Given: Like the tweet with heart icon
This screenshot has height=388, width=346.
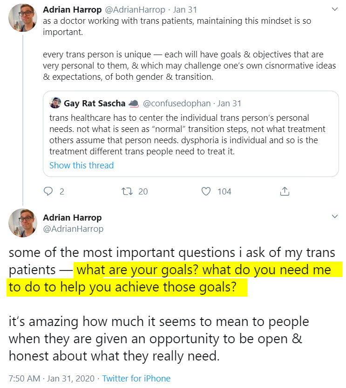Looking at the screenshot, I should 206,192.
